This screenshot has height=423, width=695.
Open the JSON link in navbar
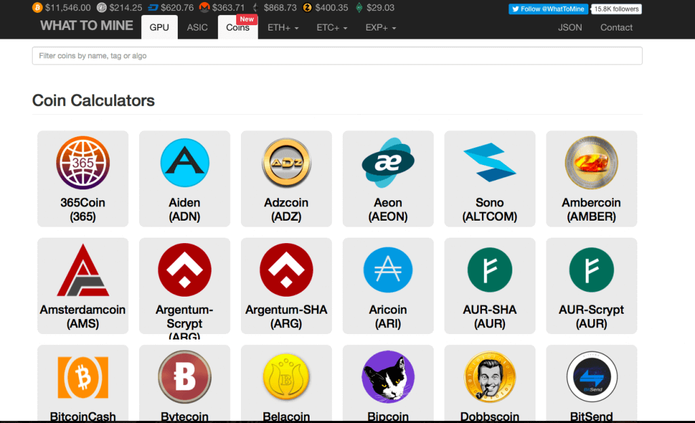(x=570, y=28)
